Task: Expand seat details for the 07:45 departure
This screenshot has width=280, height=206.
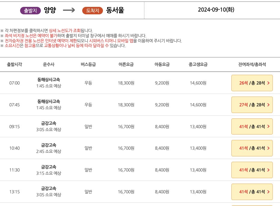Action: click(252, 105)
